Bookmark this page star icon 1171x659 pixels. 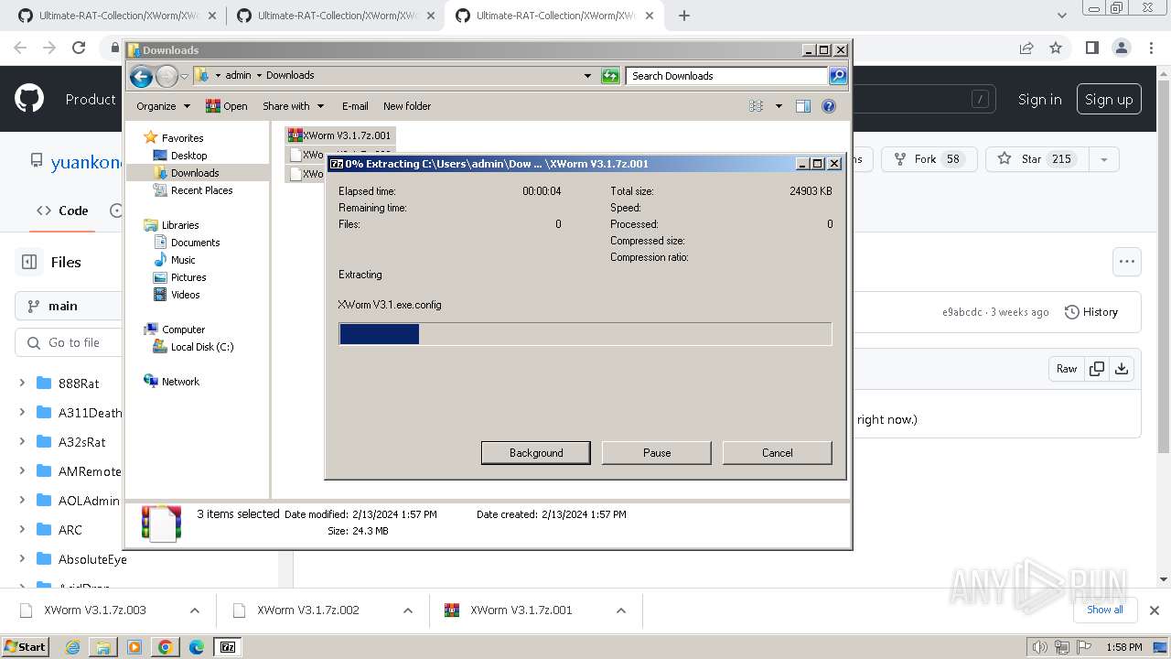(1056, 48)
